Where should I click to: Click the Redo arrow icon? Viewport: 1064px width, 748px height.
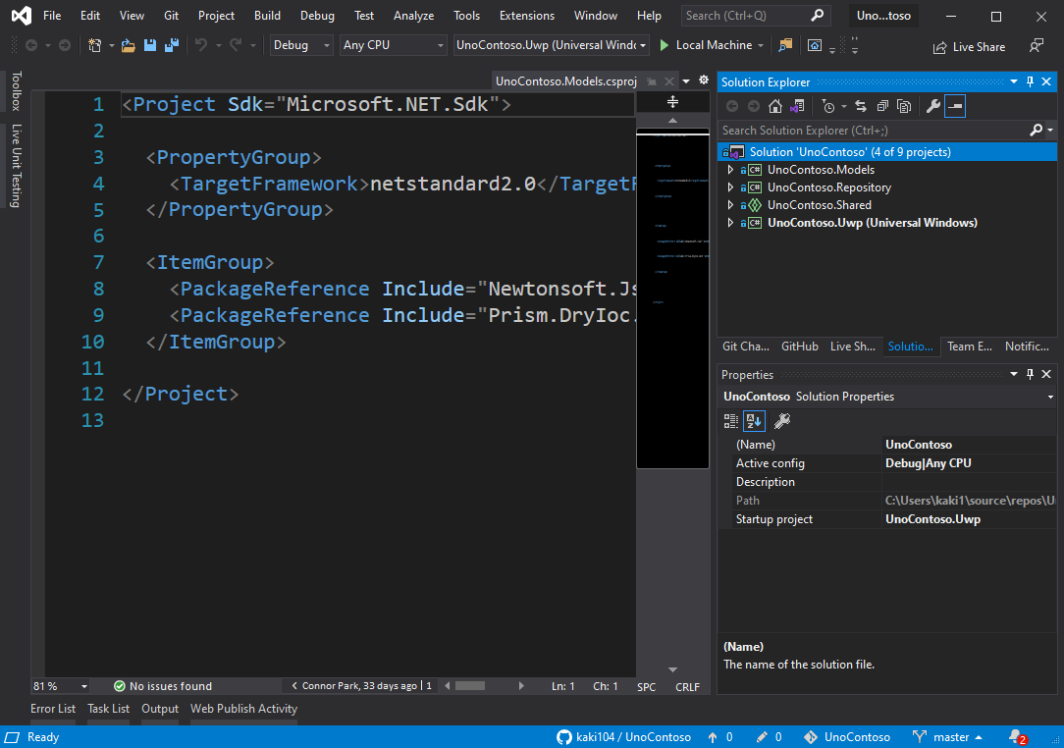click(x=236, y=45)
